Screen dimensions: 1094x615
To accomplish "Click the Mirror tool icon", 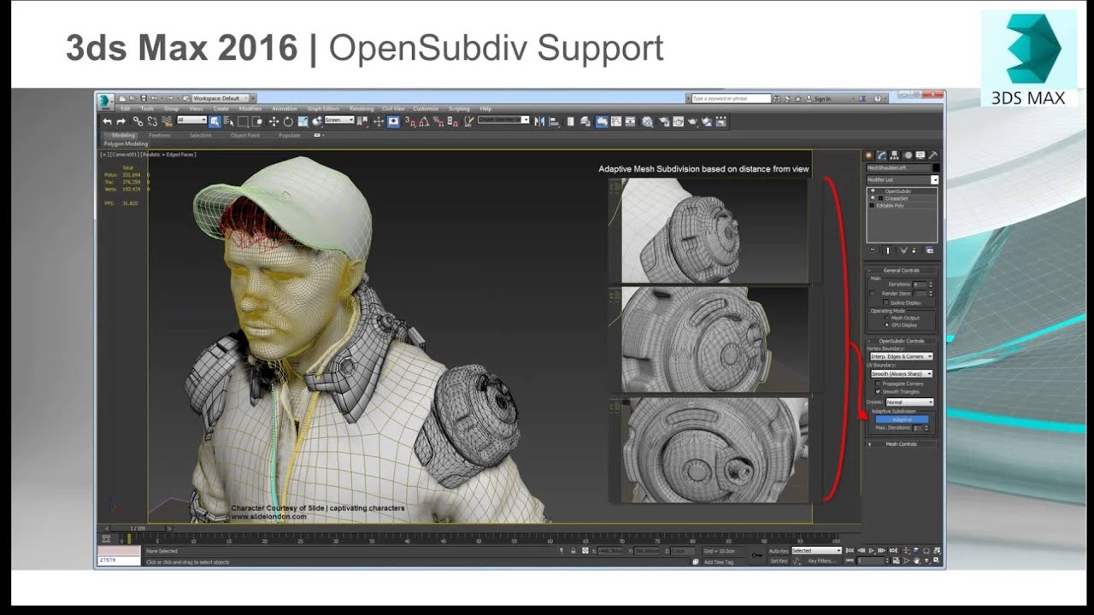I will tap(538, 121).
